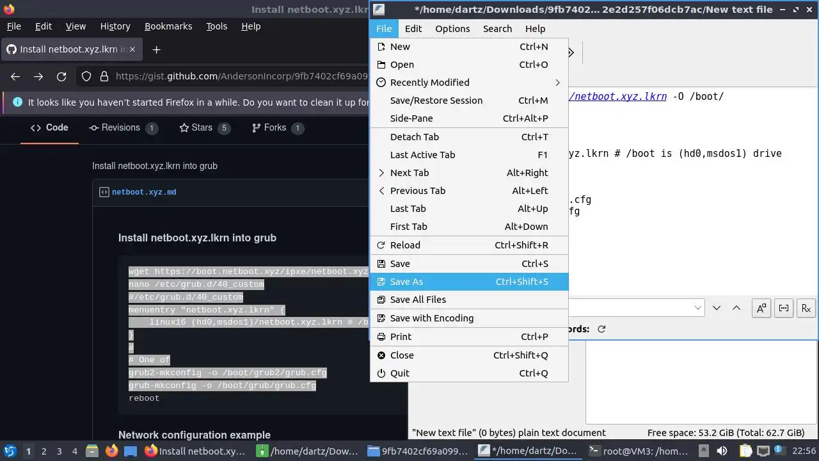The image size is (819, 461).
Task: Go back in Firefox
Action: [x=15, y=76]
